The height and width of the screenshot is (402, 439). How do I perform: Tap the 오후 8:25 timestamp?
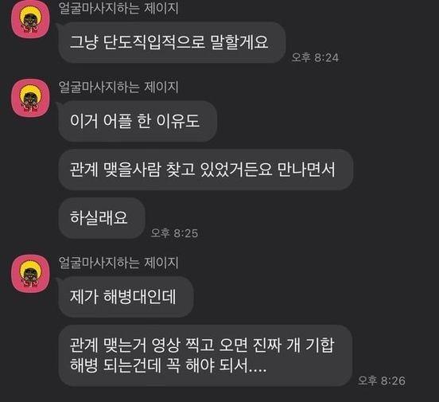pos(174,233)
